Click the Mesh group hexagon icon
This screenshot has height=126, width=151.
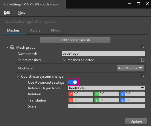(x=12, y=47)
